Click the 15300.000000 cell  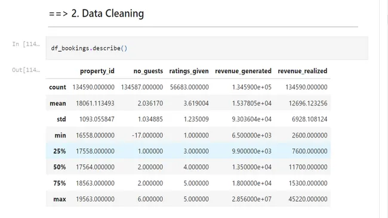(308, 183)
